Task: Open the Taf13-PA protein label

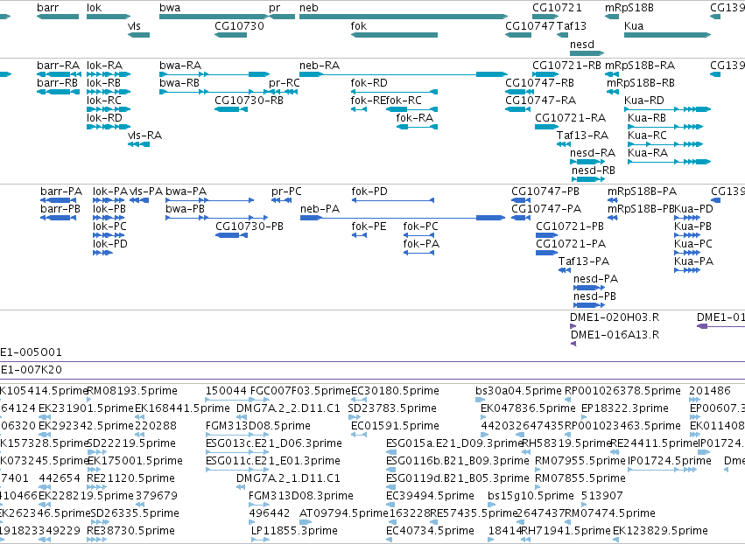Action: coord(583,262)
